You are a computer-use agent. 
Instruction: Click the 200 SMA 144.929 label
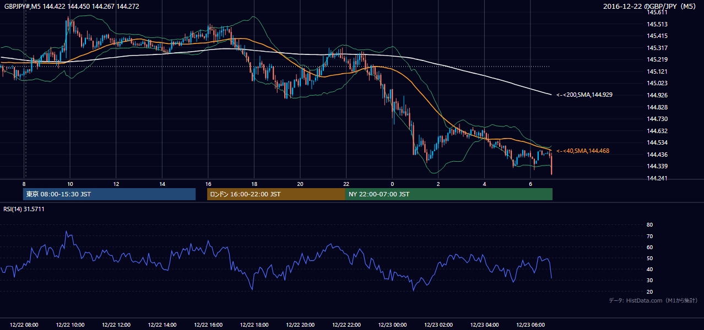coord(584,95)
